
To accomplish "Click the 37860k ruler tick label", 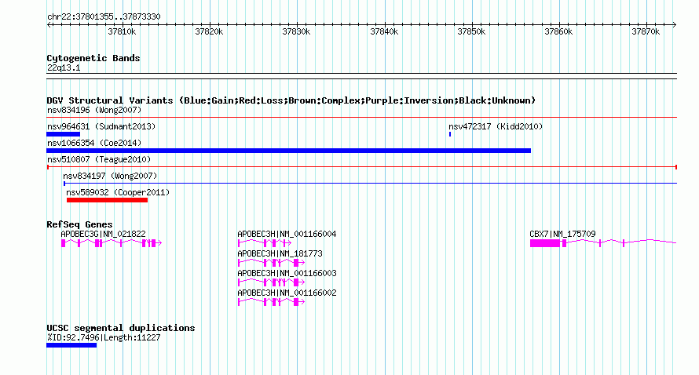I will 558,31.
